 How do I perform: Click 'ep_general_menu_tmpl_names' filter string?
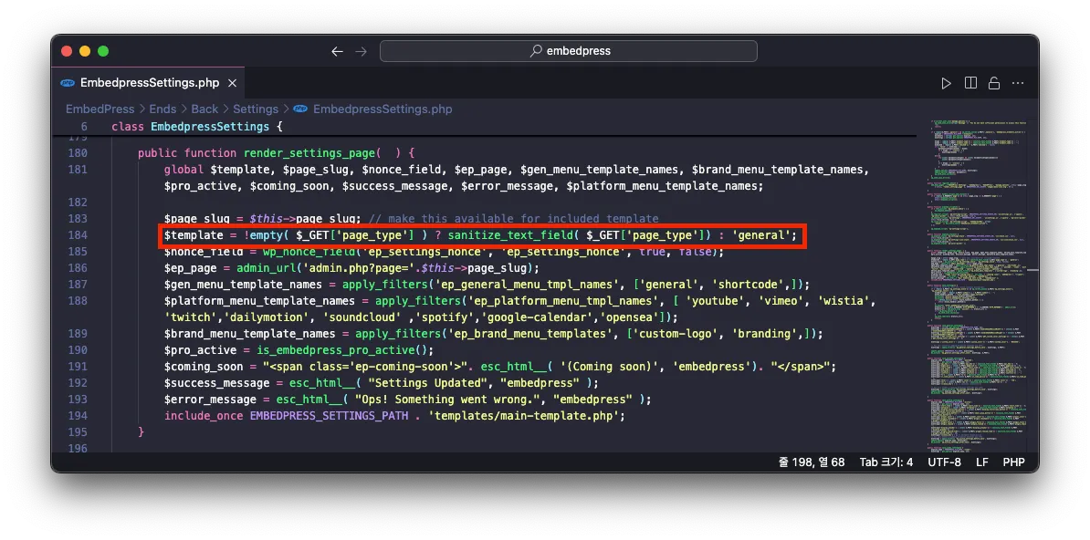pyautogui.click(x=526, y=285)
